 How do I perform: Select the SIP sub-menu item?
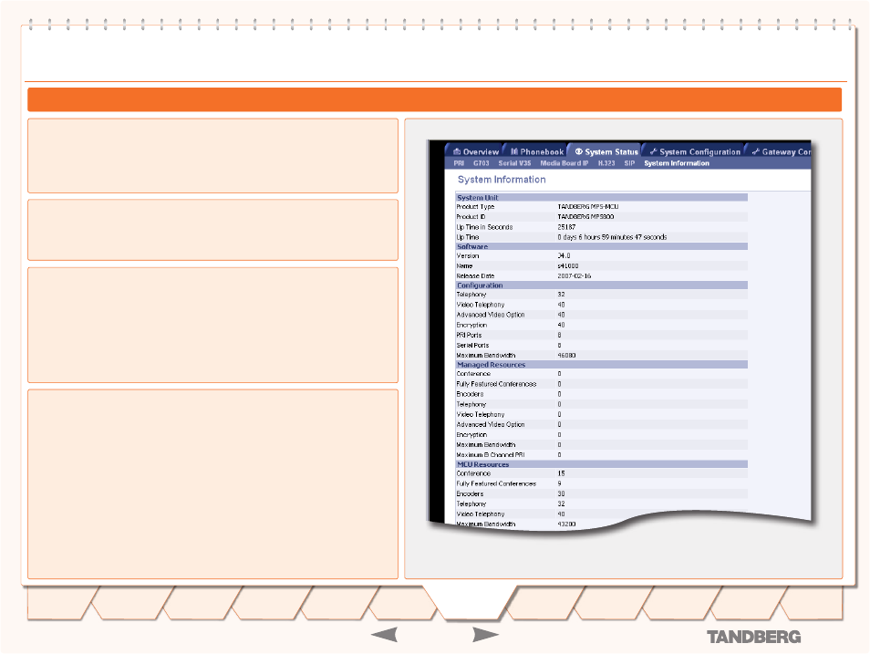tap(629, 163)
